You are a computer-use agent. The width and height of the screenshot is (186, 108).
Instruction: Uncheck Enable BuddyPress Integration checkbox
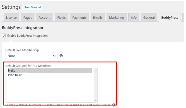(4, 36)
